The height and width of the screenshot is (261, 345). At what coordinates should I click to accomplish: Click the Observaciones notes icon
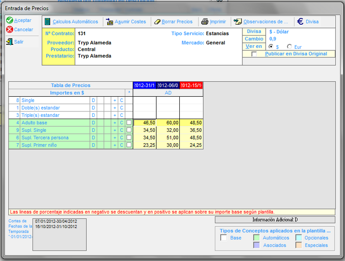tap(238, 21)
